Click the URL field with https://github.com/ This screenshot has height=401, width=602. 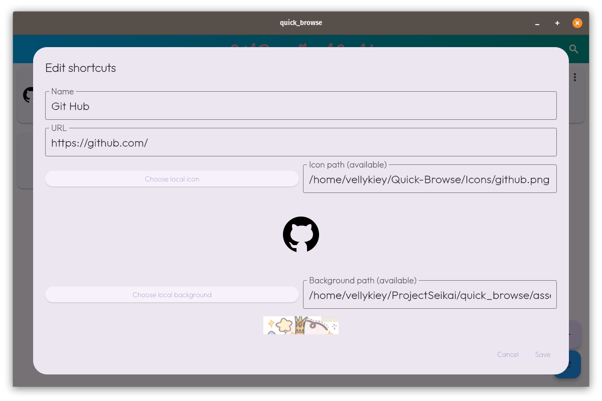[301, 142]
